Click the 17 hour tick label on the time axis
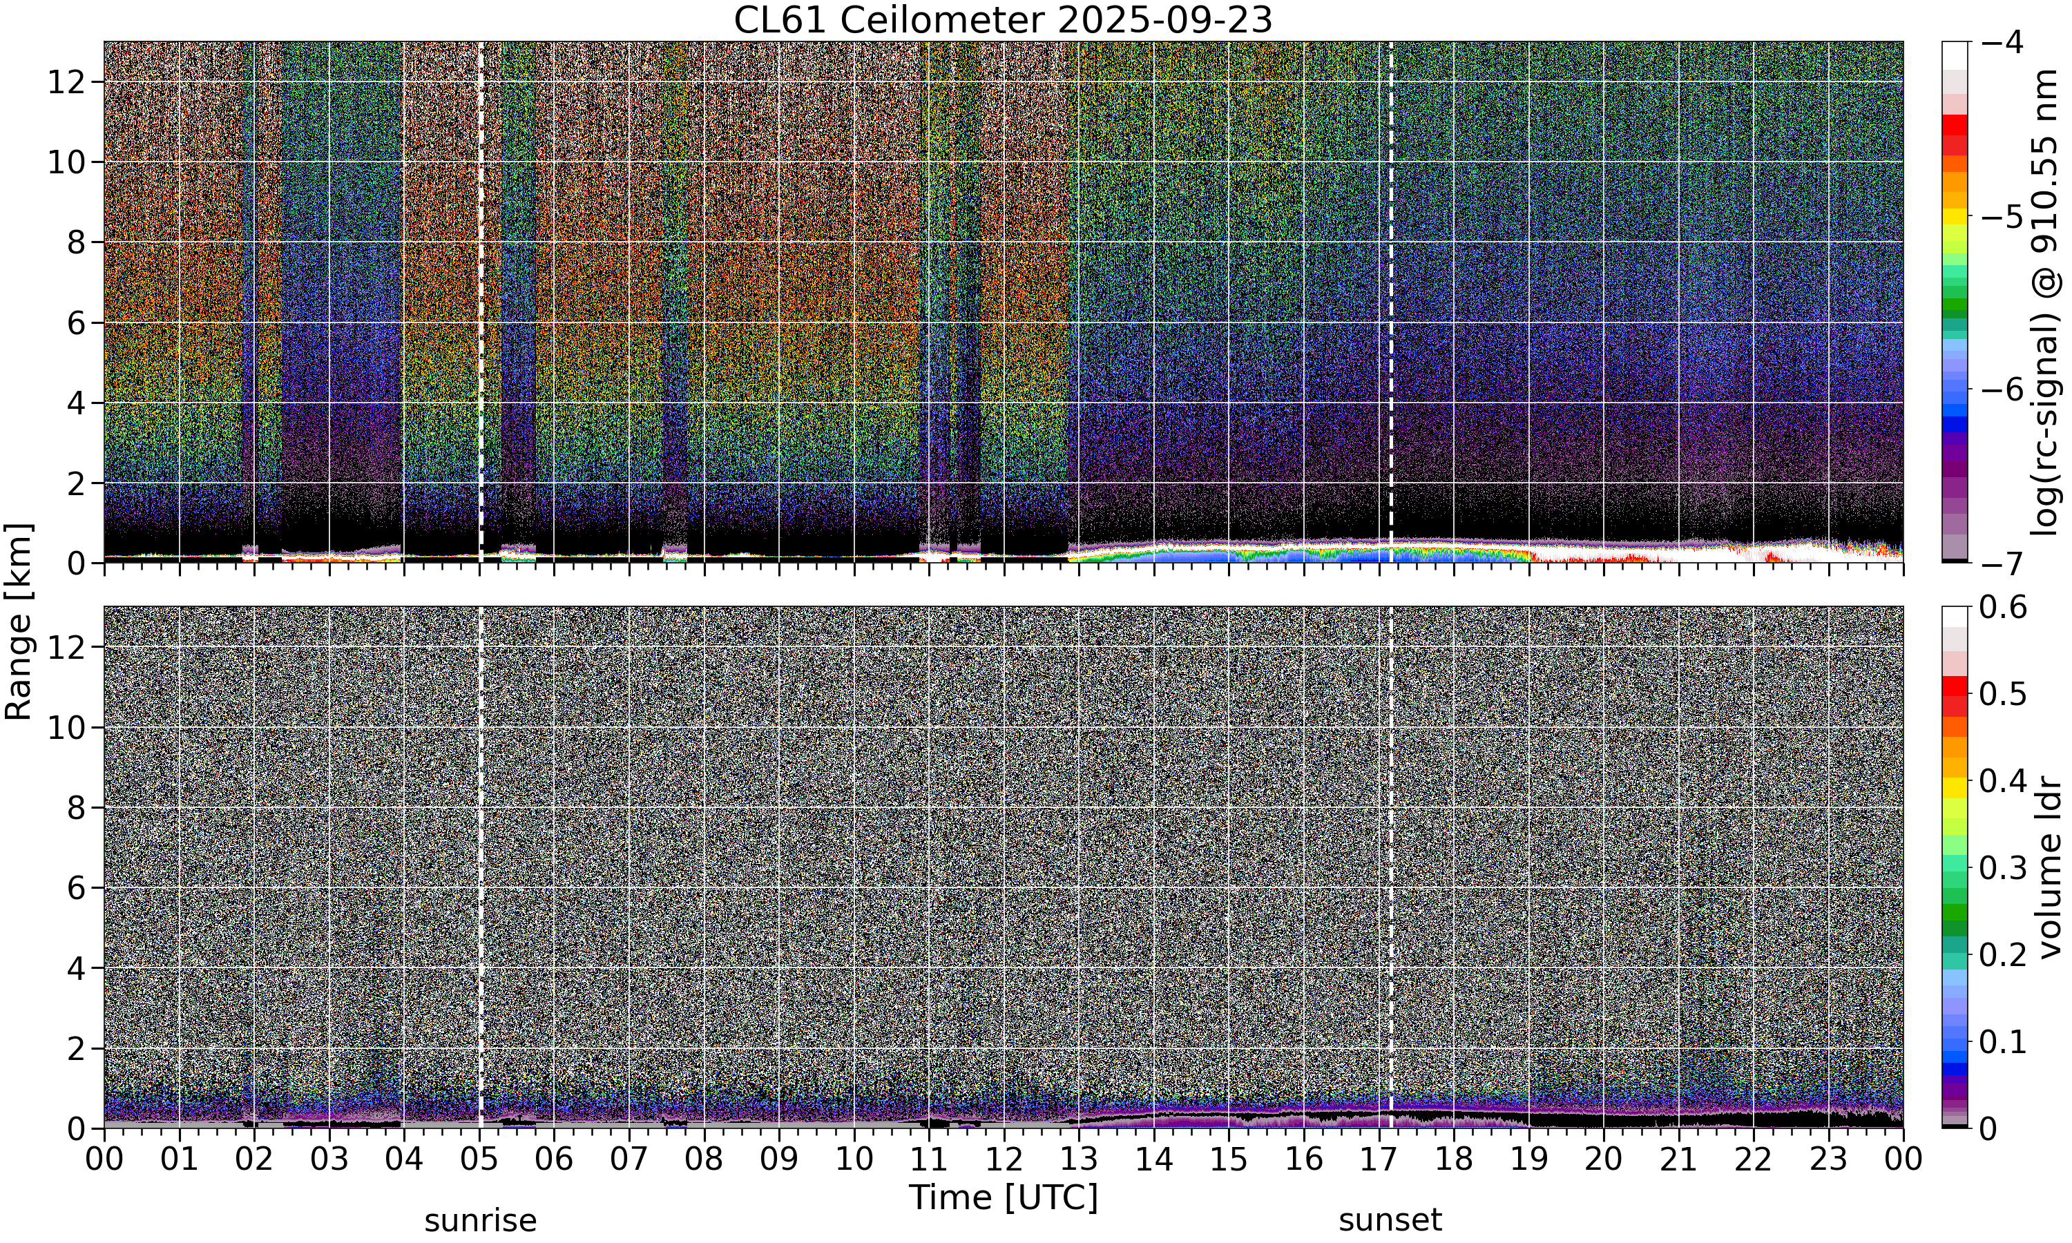2072x1243 pixels. (1379, 1160)
